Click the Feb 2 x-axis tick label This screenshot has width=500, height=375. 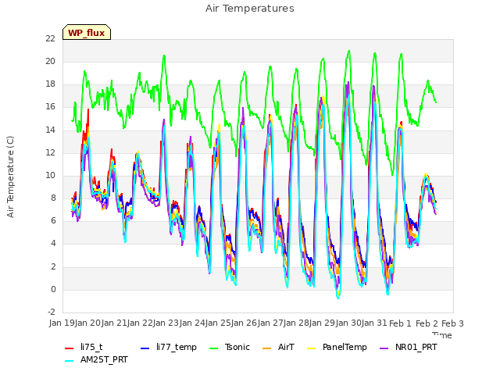[x=427, y=323]
